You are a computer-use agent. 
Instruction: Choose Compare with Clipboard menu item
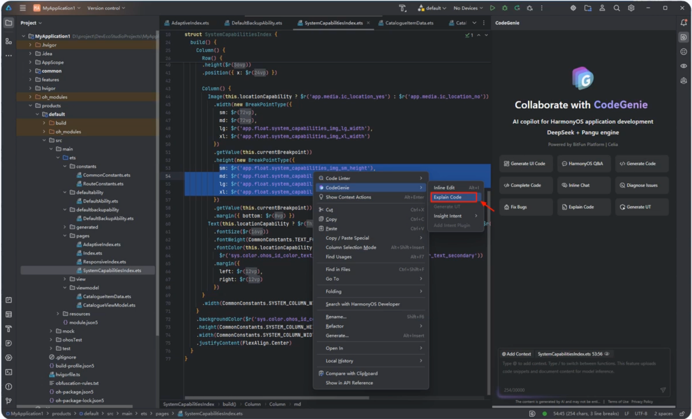click(371, 373)
